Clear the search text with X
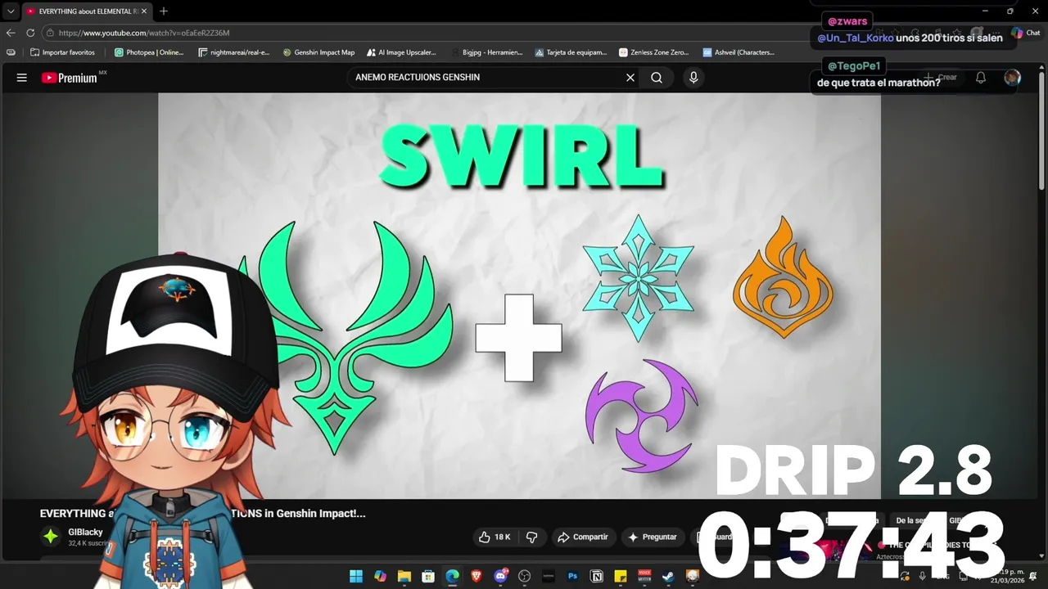 point(630,78)
